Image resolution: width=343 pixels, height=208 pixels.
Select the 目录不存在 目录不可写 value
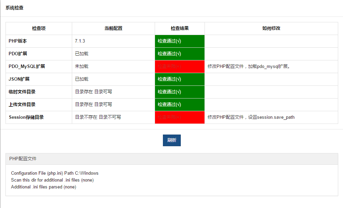[98, 117]
